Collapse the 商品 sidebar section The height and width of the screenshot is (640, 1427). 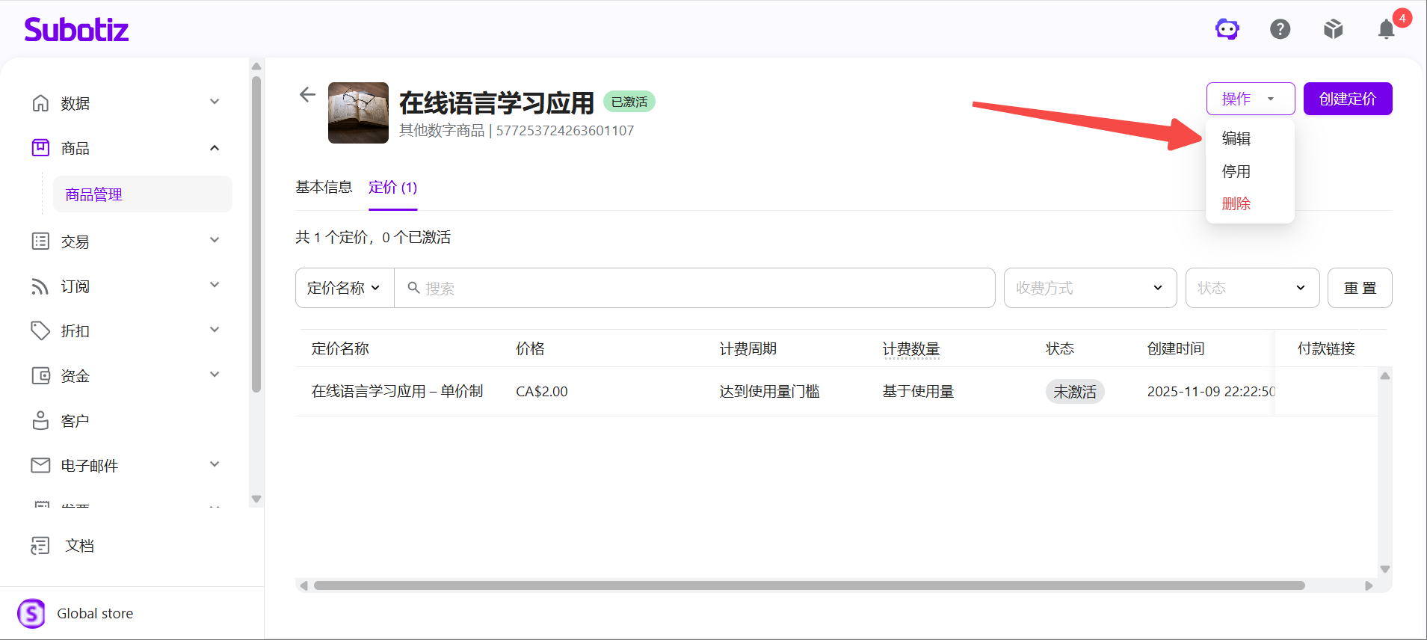215,148
